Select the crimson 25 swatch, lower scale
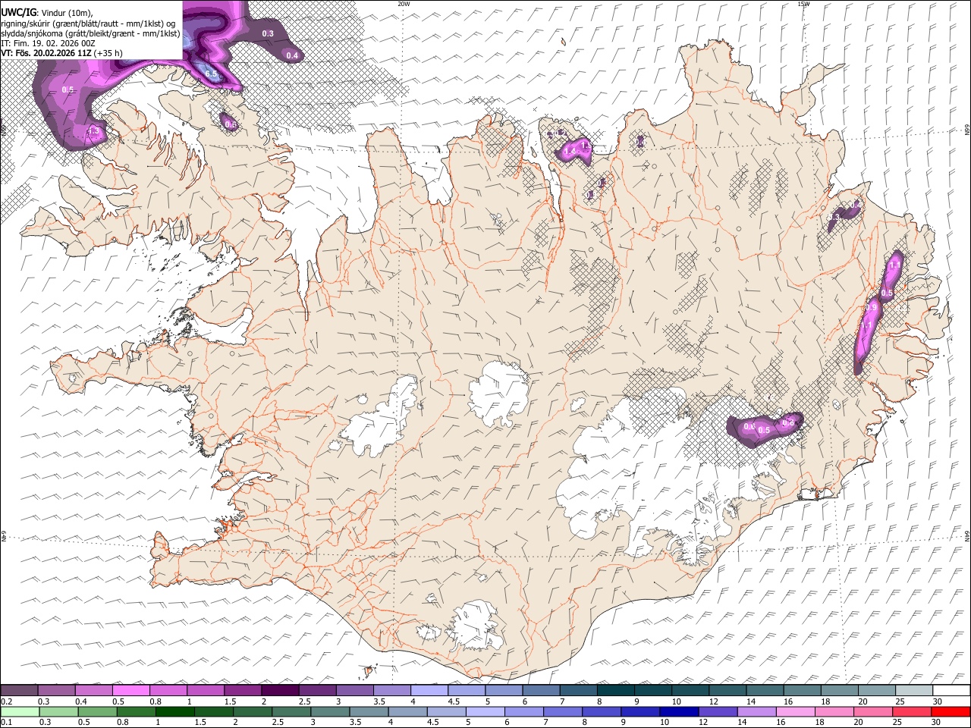Screen dimensions: 971x728 click(913, 711)
